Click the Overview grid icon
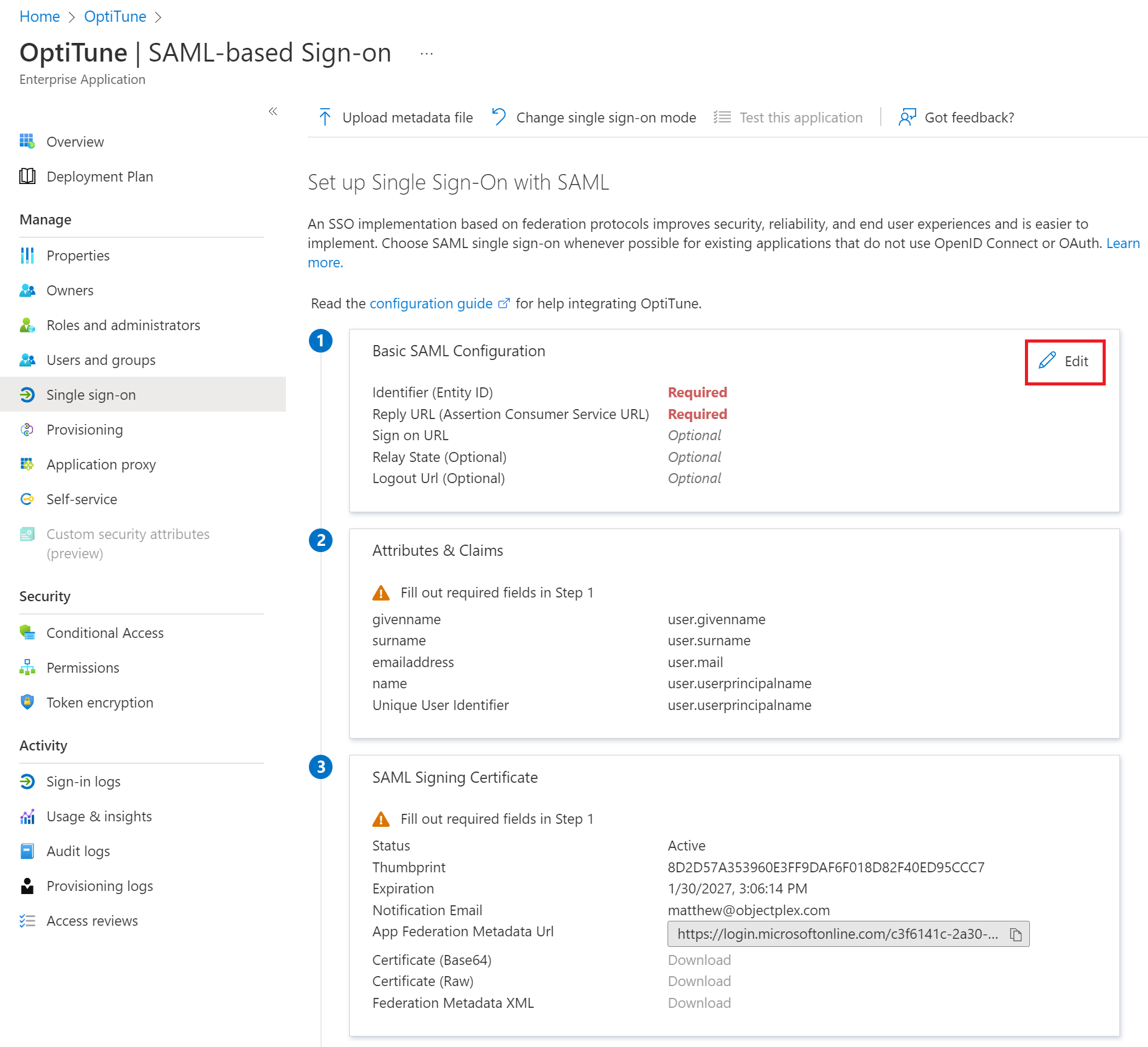 27,141
